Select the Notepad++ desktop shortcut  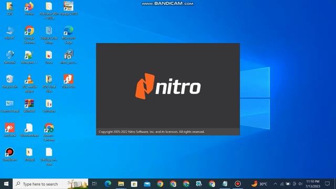(x=29, y=57)
